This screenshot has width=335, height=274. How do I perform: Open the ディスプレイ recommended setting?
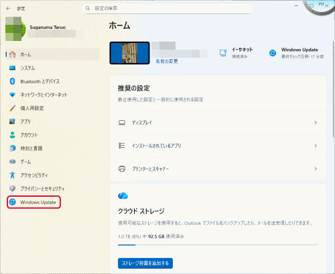218,123
